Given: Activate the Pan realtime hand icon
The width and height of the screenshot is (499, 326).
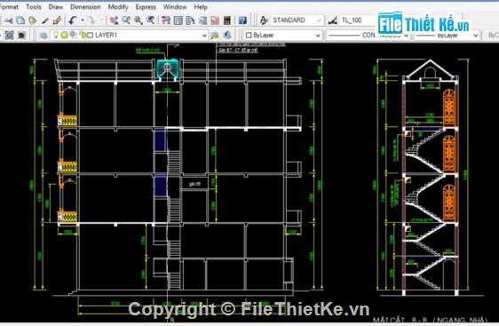Looking at the screenshot, I should [114, 20].
